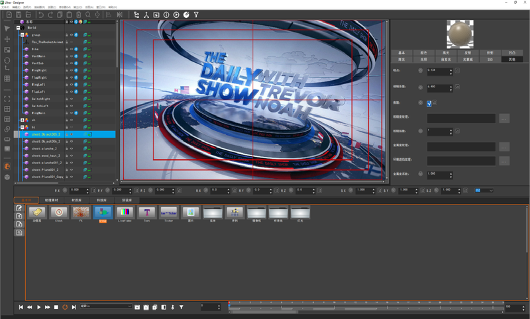Open the SSS material tab
This screenshot has width=530, height=319.
[490, 60]
